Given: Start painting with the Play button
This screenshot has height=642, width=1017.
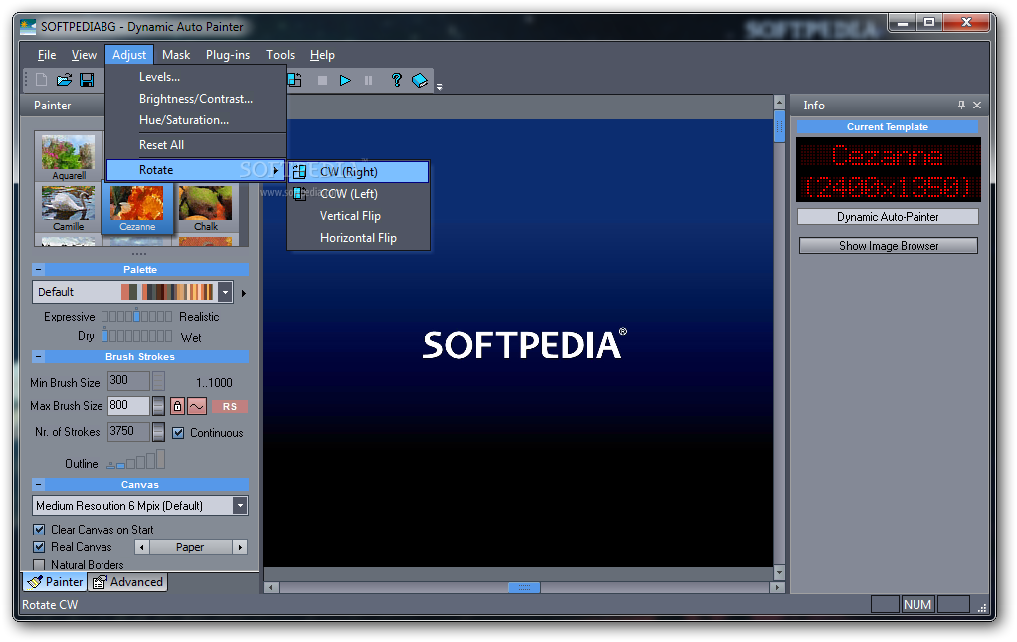Looking at the screenshot, I should [345, 81].
